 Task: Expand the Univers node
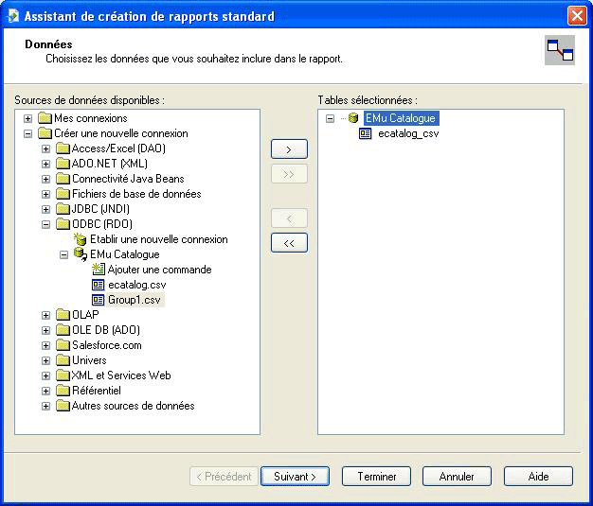tap(45, 360)
